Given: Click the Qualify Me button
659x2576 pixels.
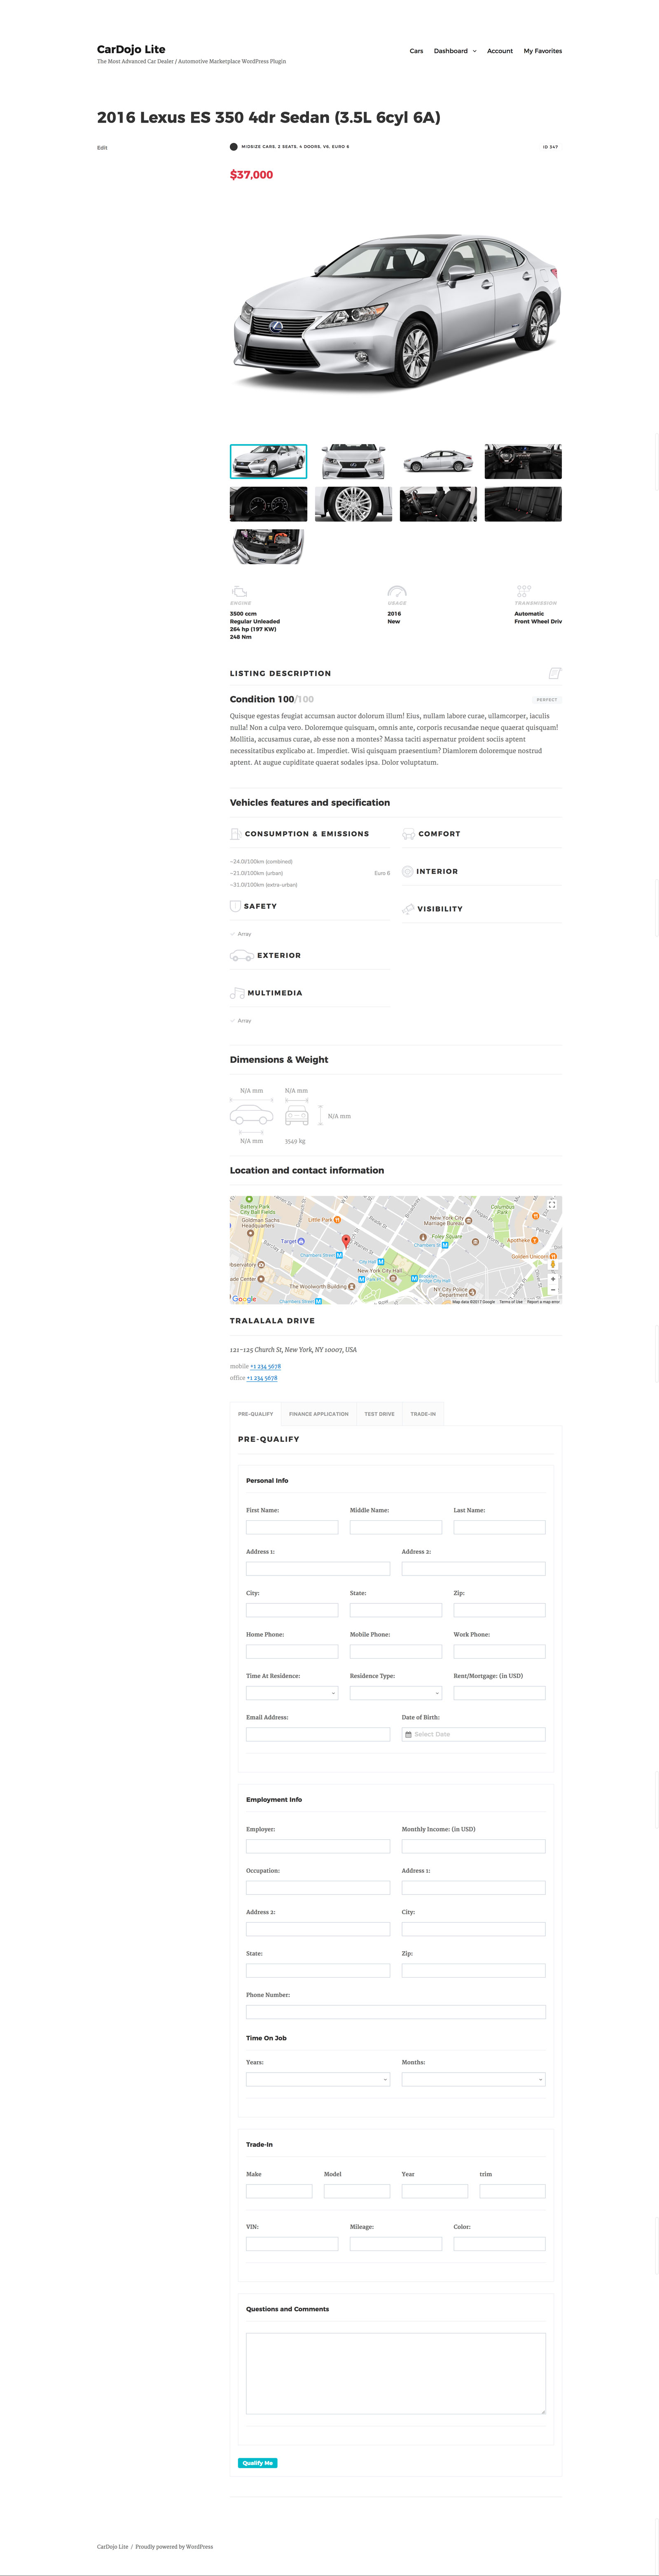Looking at the screenshot, I should [x=258, y=2463].
